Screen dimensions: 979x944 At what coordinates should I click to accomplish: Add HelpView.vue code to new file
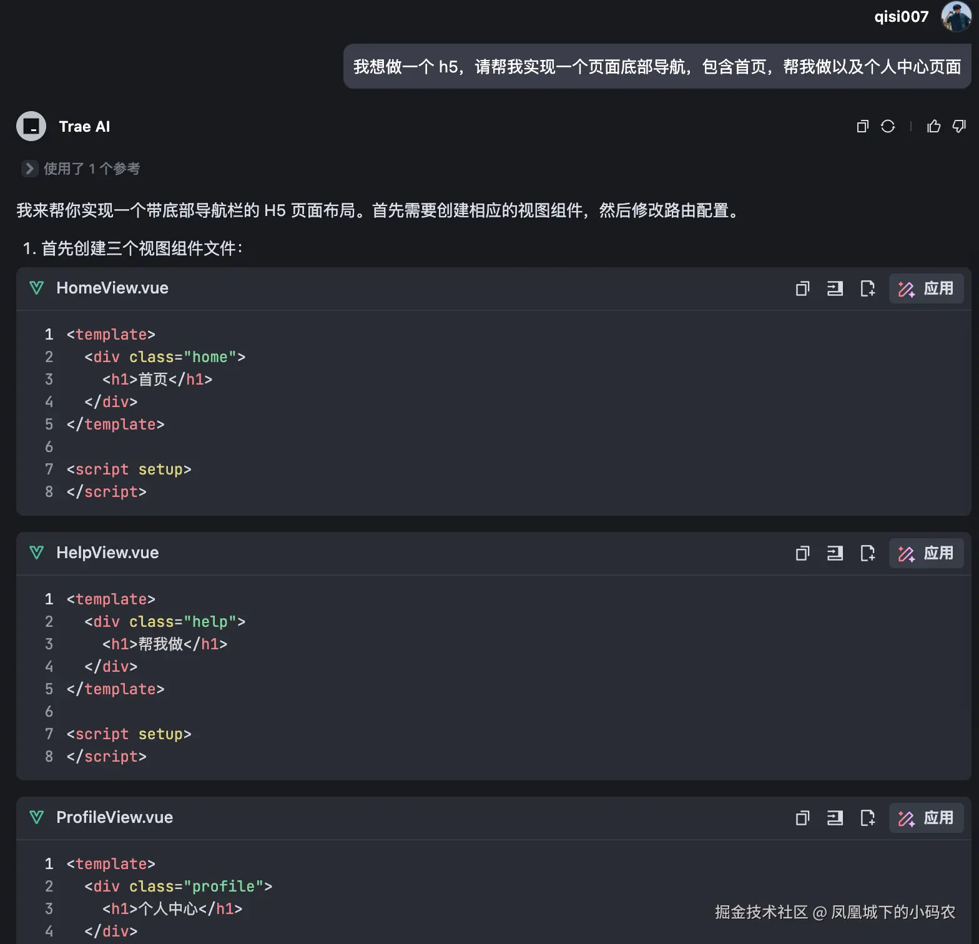coord(867,553)
